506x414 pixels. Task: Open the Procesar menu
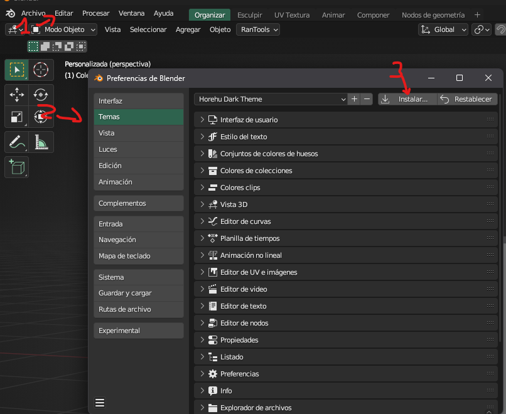coord(96,14)
